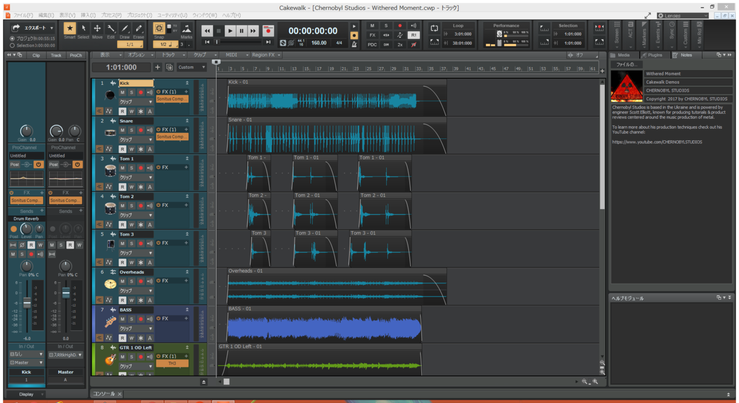739x403 pixels.
Task: Open the Marks landmark settings
Action: pyautogui.click(x=187, y=29)
